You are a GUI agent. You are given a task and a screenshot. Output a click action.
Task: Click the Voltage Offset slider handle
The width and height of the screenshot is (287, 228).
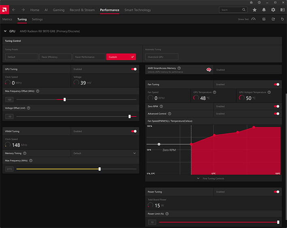(x=130, y=117)
